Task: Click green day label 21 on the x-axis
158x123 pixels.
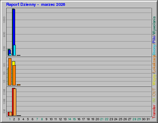Action: 102,119
